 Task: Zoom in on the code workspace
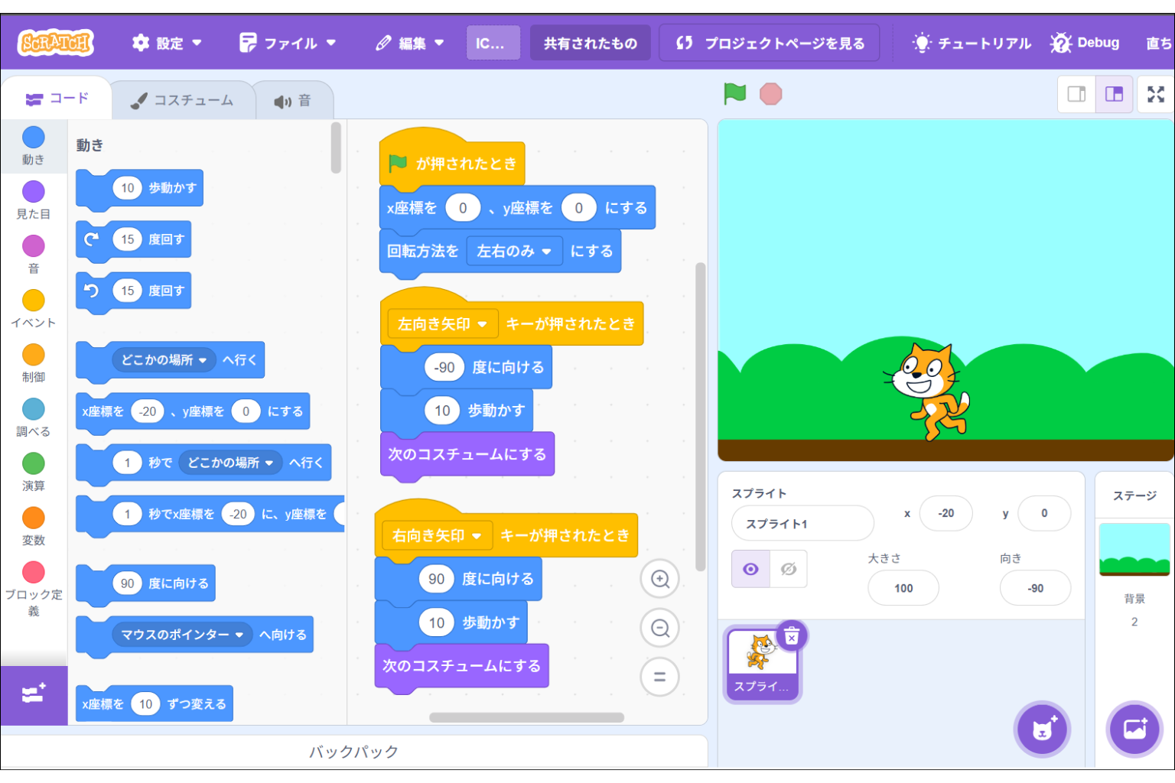(659, 579)
